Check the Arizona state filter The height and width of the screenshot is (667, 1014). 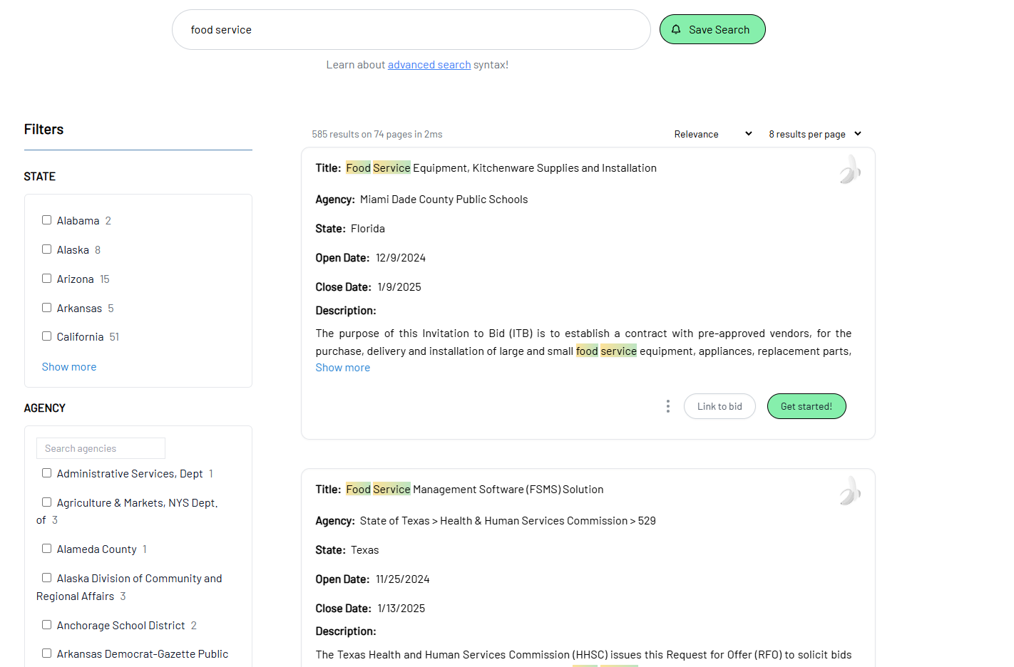46,279
